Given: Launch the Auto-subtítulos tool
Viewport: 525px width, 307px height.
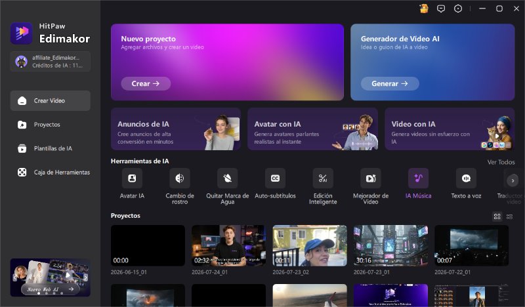Looking at the screenshot, I should (x=275, y=178).
